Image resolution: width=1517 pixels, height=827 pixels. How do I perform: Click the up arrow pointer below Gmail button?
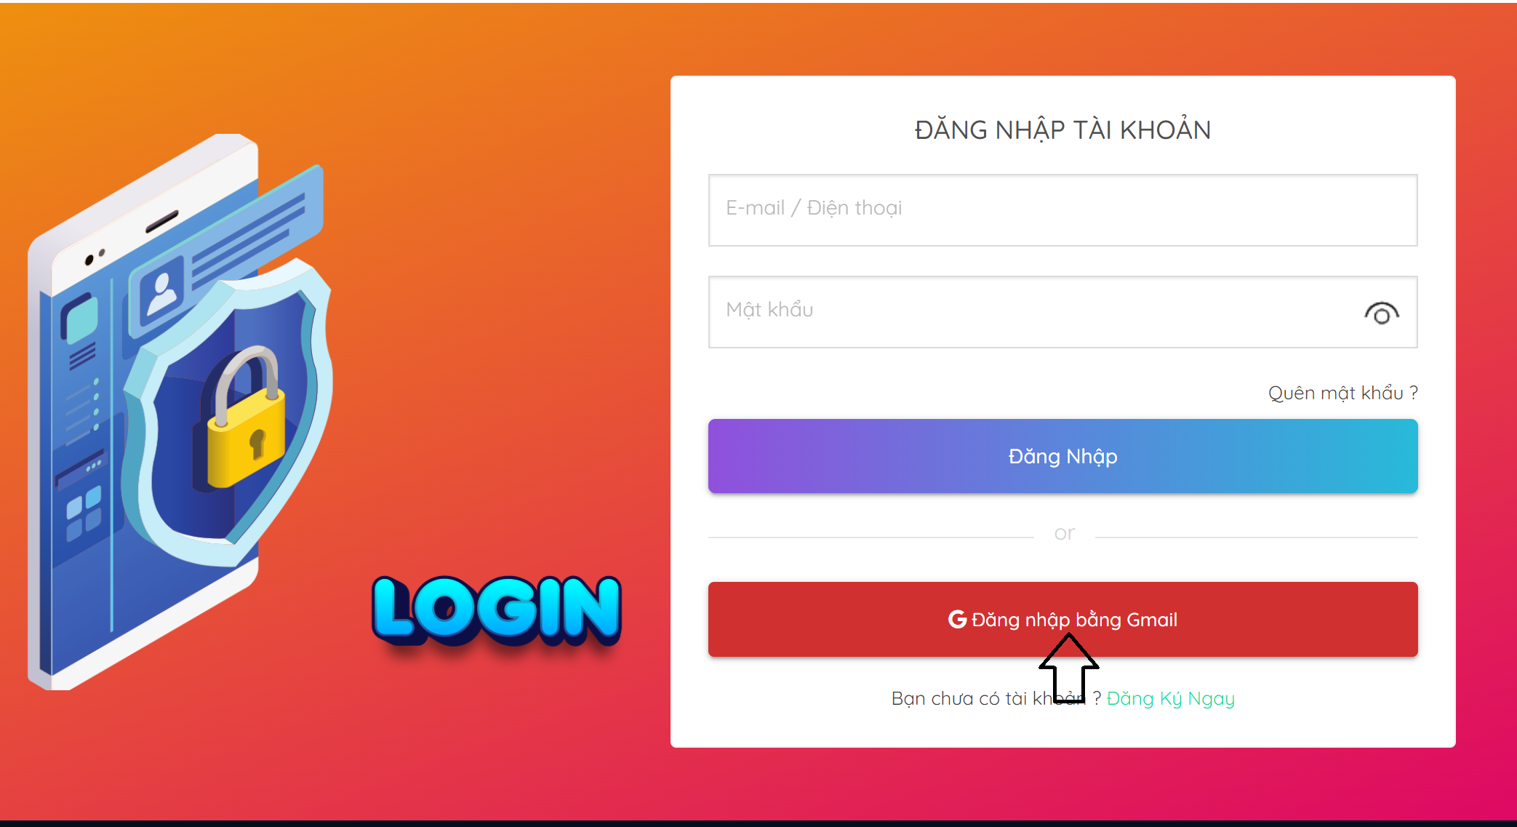1068,668
